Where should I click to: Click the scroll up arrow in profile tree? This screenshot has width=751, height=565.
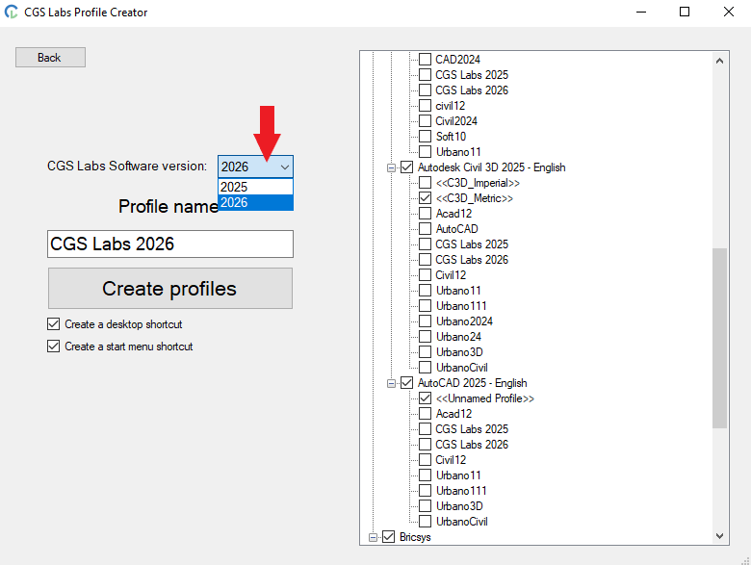pyautogui.click(x=719, y=61)
